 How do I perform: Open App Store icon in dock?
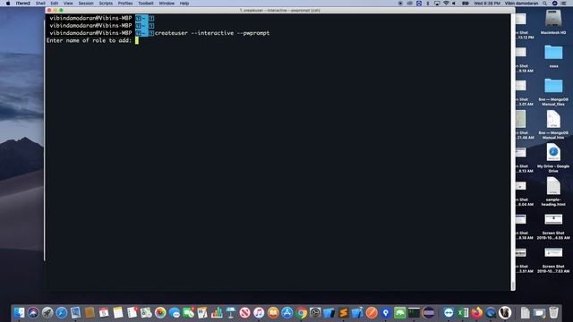(286, 312)
